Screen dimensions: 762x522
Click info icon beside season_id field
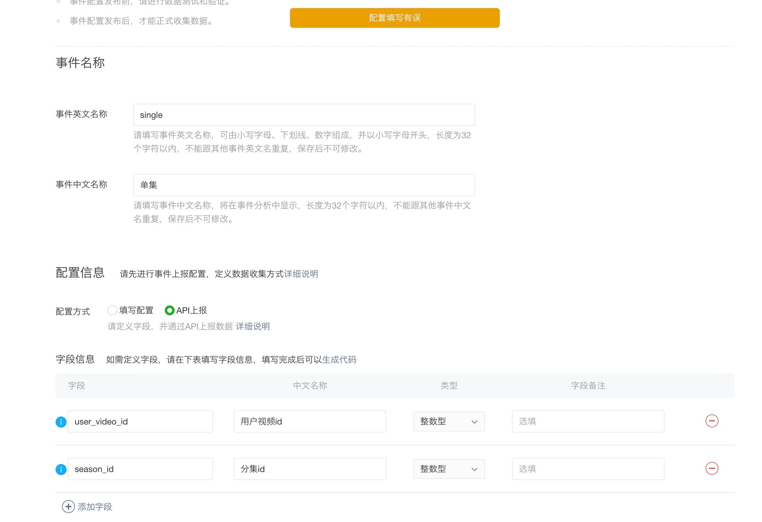tap(61, 469)
